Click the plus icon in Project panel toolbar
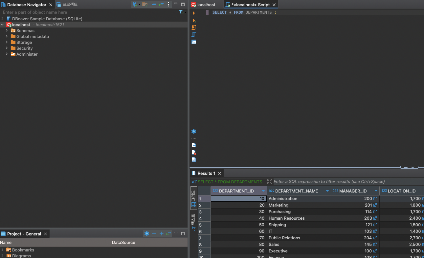Image resolution: width=424 pixels, height=258 pixels. point(161,233)
